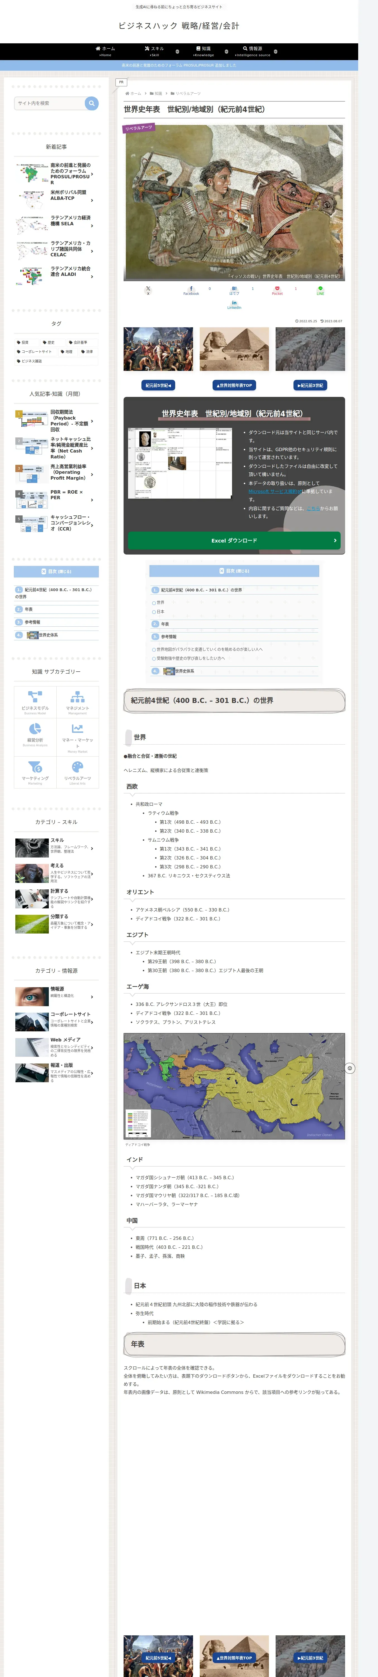Image resolution: width=378 pixels, height=1677 pixels.
Task: Click the top 紀元前3世紀 next button
Action: click(x=310, y=385)
